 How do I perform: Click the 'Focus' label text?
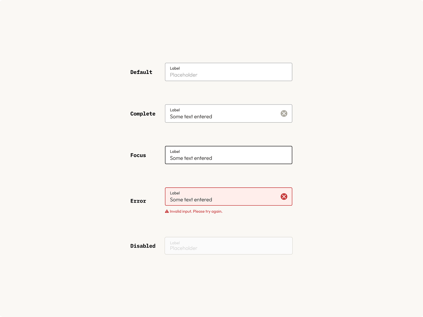(x=138, y=155)
